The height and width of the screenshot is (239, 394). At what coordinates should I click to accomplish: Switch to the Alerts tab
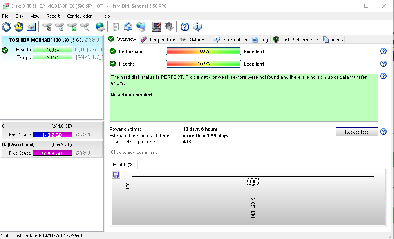333,39
